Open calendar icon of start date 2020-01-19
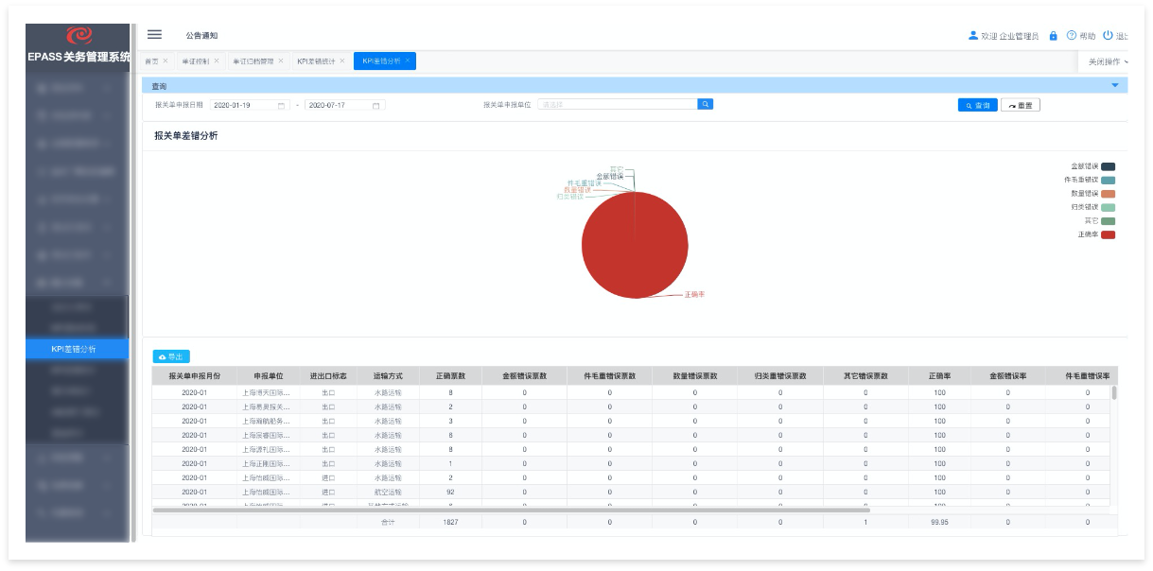1153x571 pixels. [x=281, y=105]
